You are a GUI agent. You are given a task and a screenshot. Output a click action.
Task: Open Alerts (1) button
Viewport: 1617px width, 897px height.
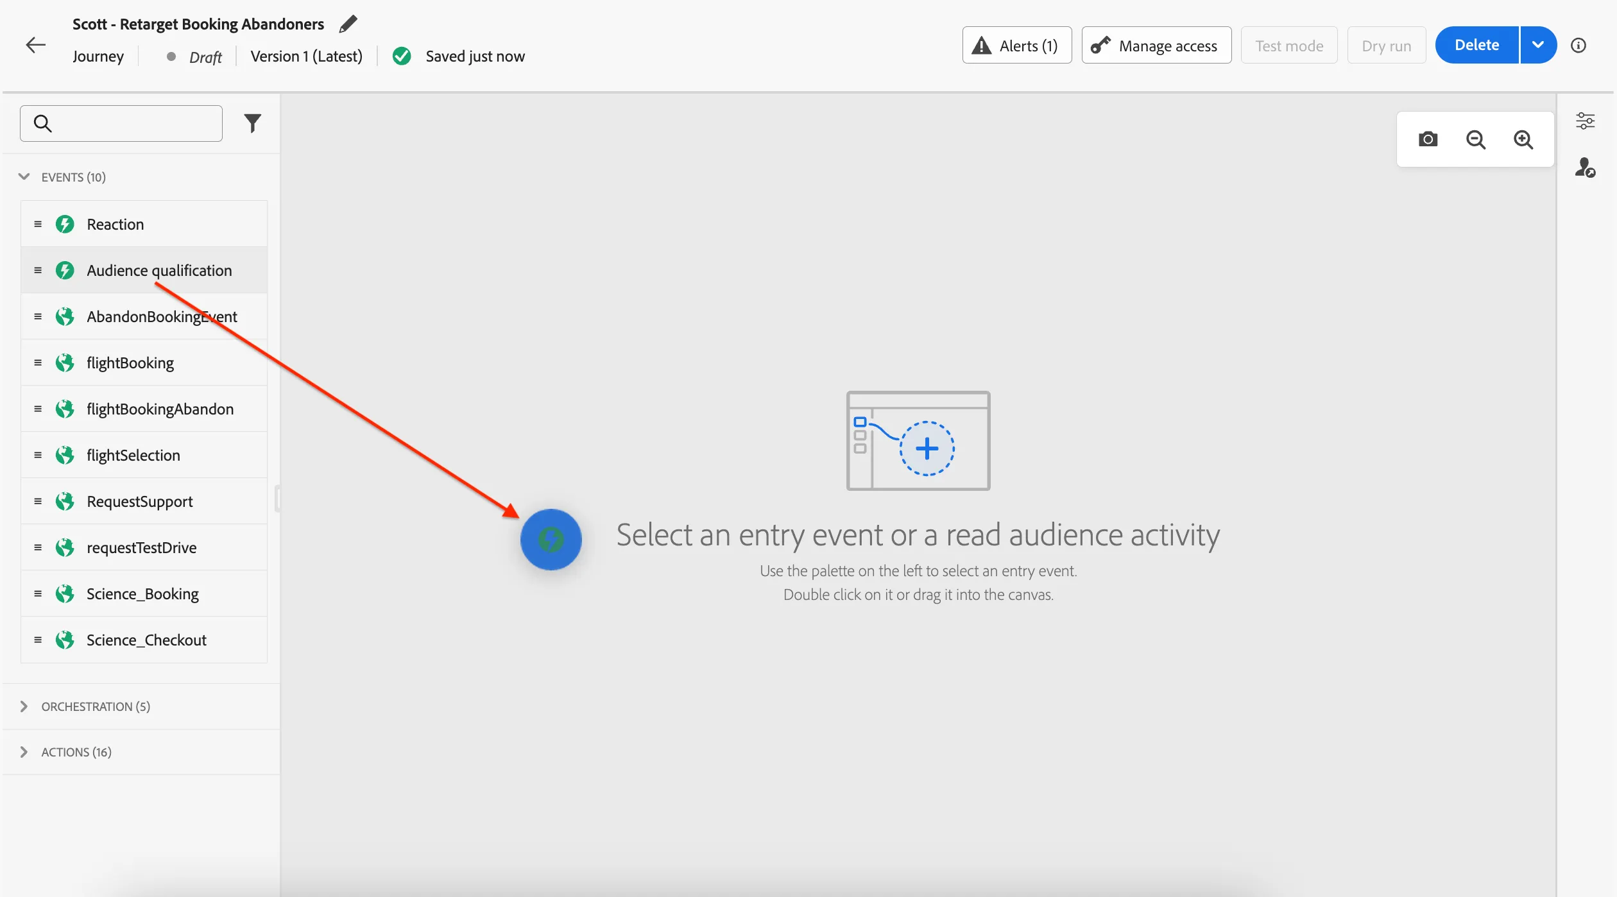(x=1016, y=45)
